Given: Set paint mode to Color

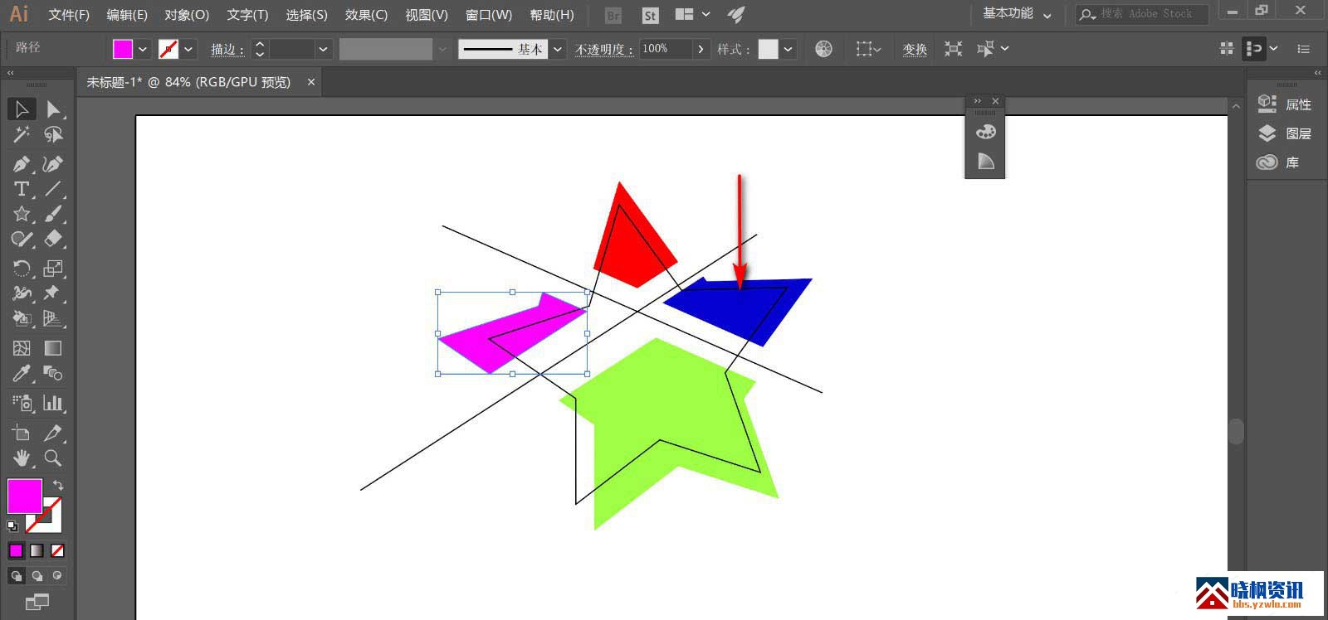Looking at the screenshot, I should [x=16, y=550].
